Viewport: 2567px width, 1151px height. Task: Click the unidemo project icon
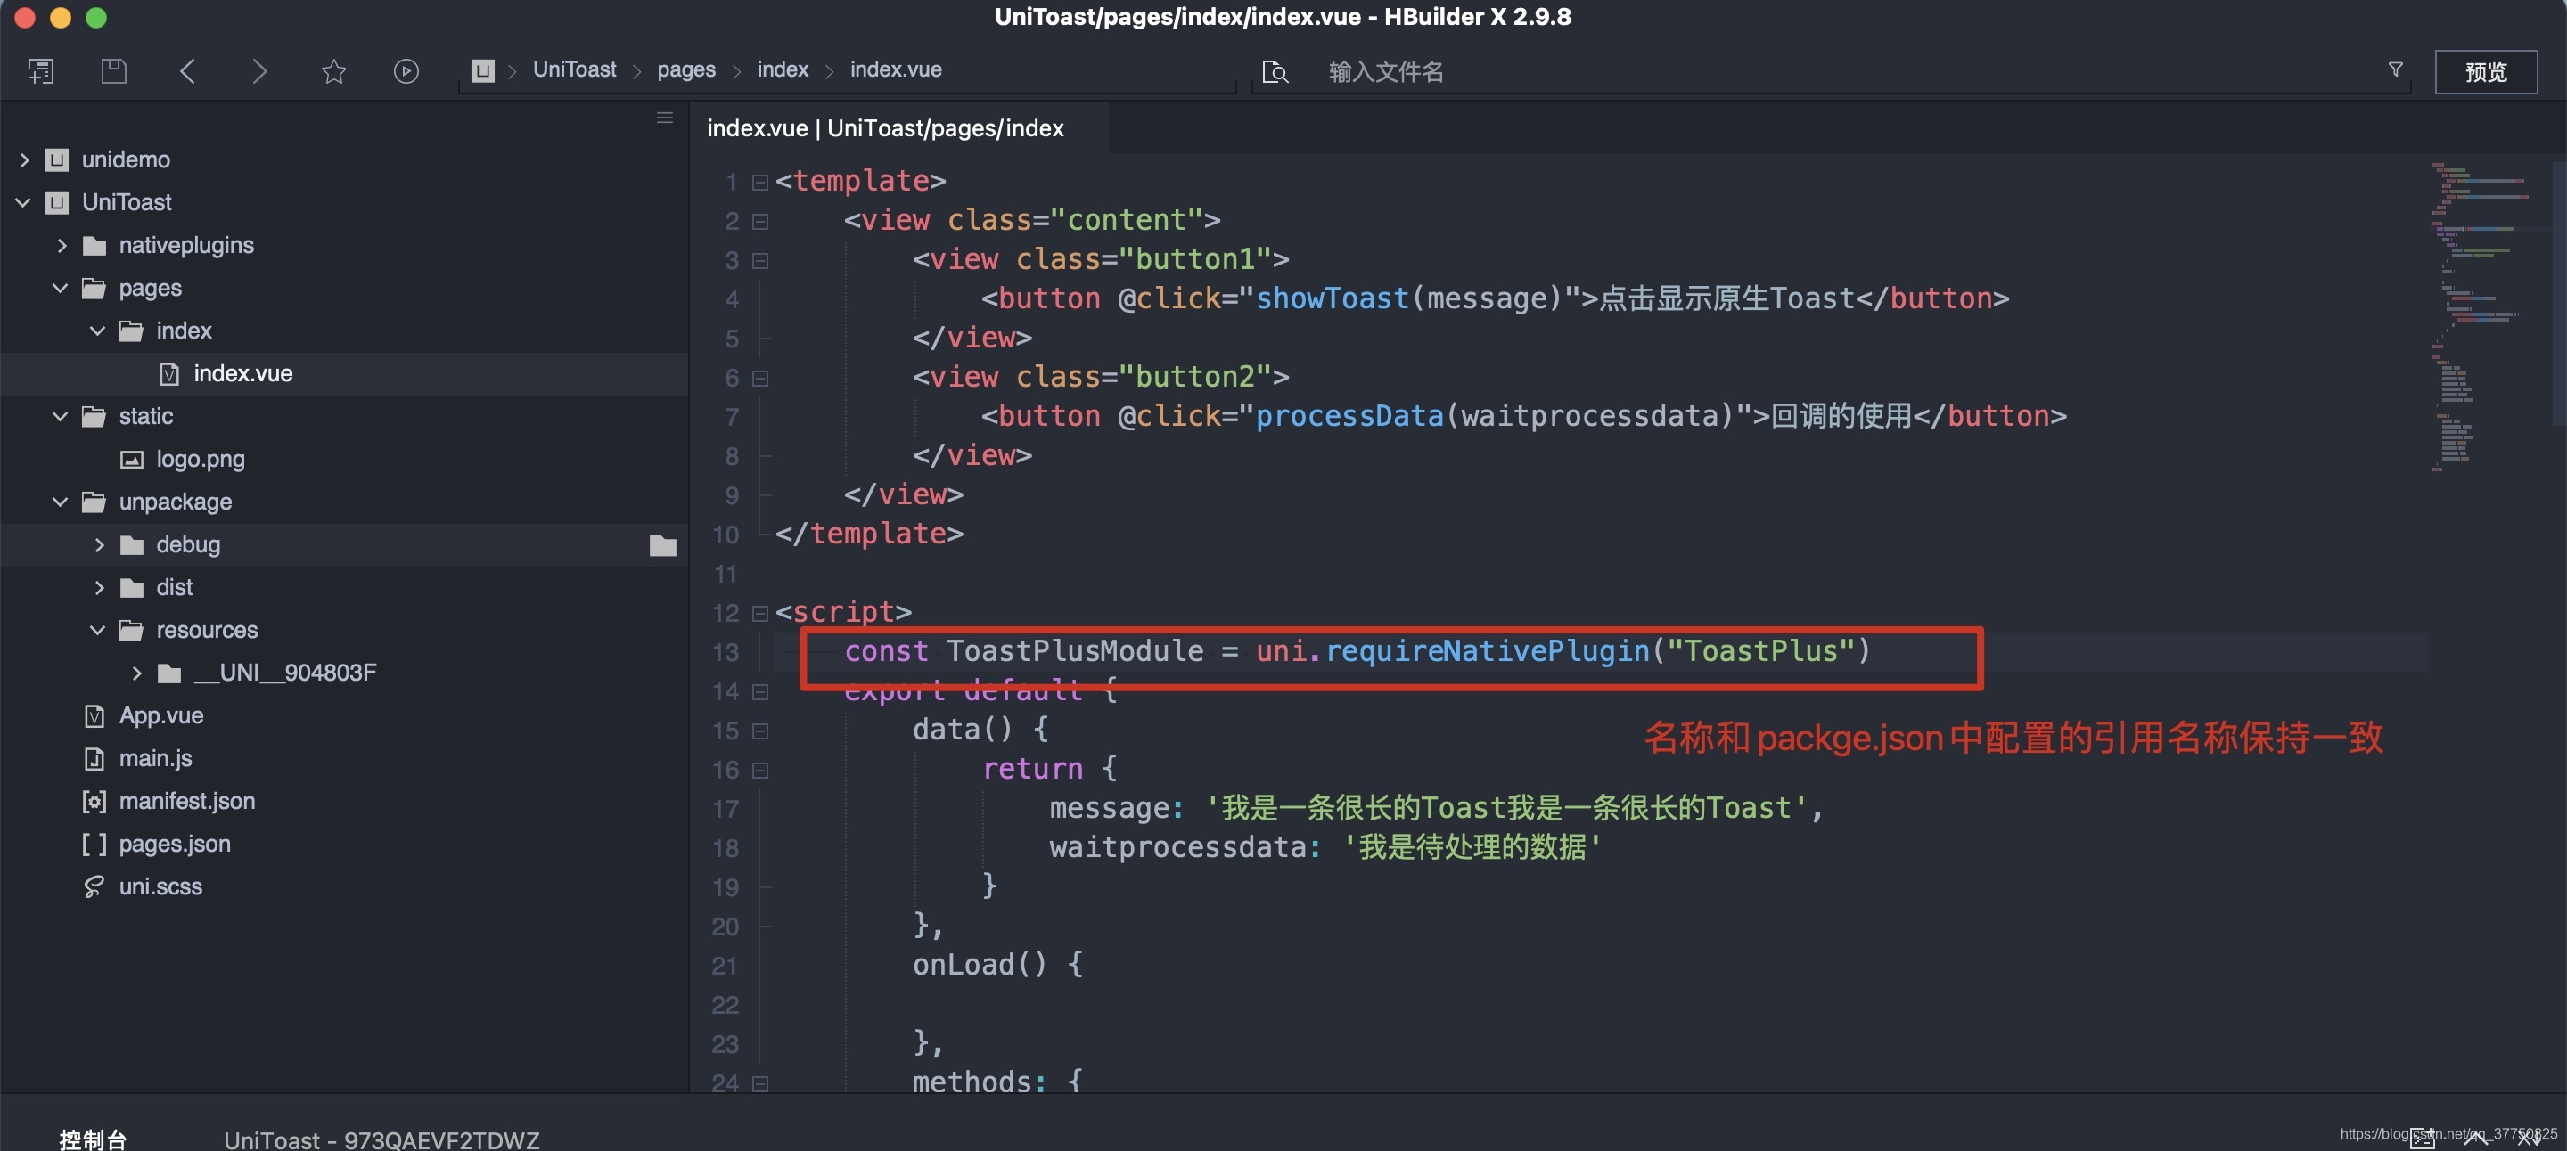57,159
